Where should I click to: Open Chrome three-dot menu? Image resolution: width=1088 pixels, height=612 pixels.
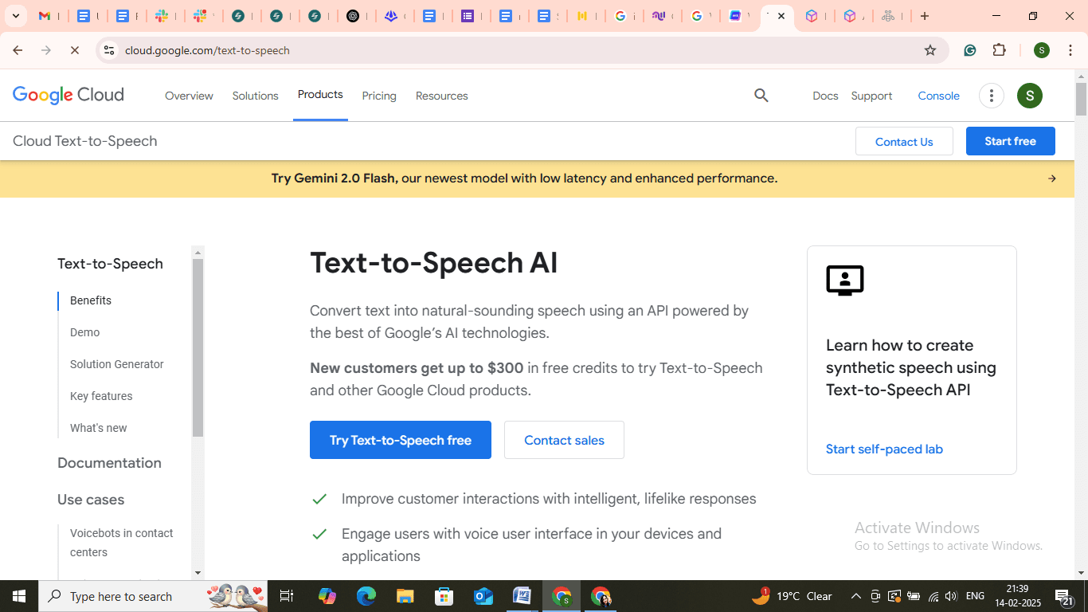point(1070,50)
